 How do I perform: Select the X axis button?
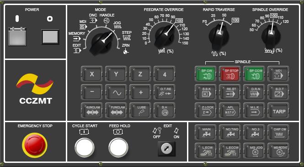point(92,74)
